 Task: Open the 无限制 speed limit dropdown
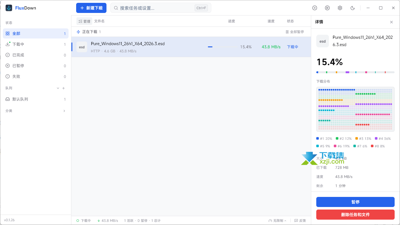pyautogui.click(x=277, y=221)
